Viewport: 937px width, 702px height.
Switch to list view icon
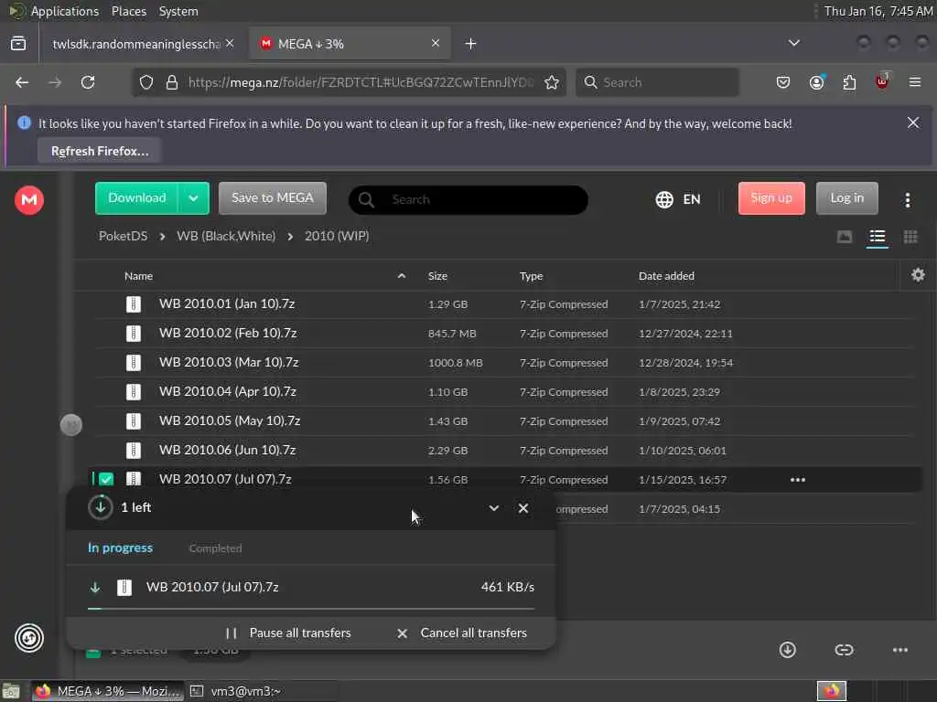(x=878, y=237)
